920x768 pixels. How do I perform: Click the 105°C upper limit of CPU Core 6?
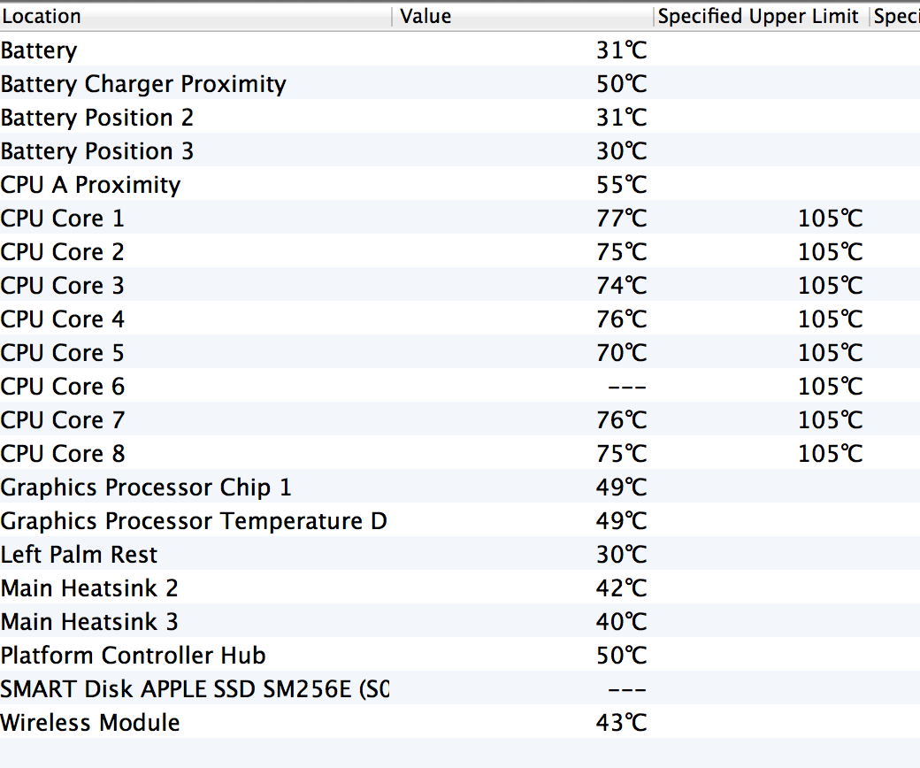(x=831, y=386)
